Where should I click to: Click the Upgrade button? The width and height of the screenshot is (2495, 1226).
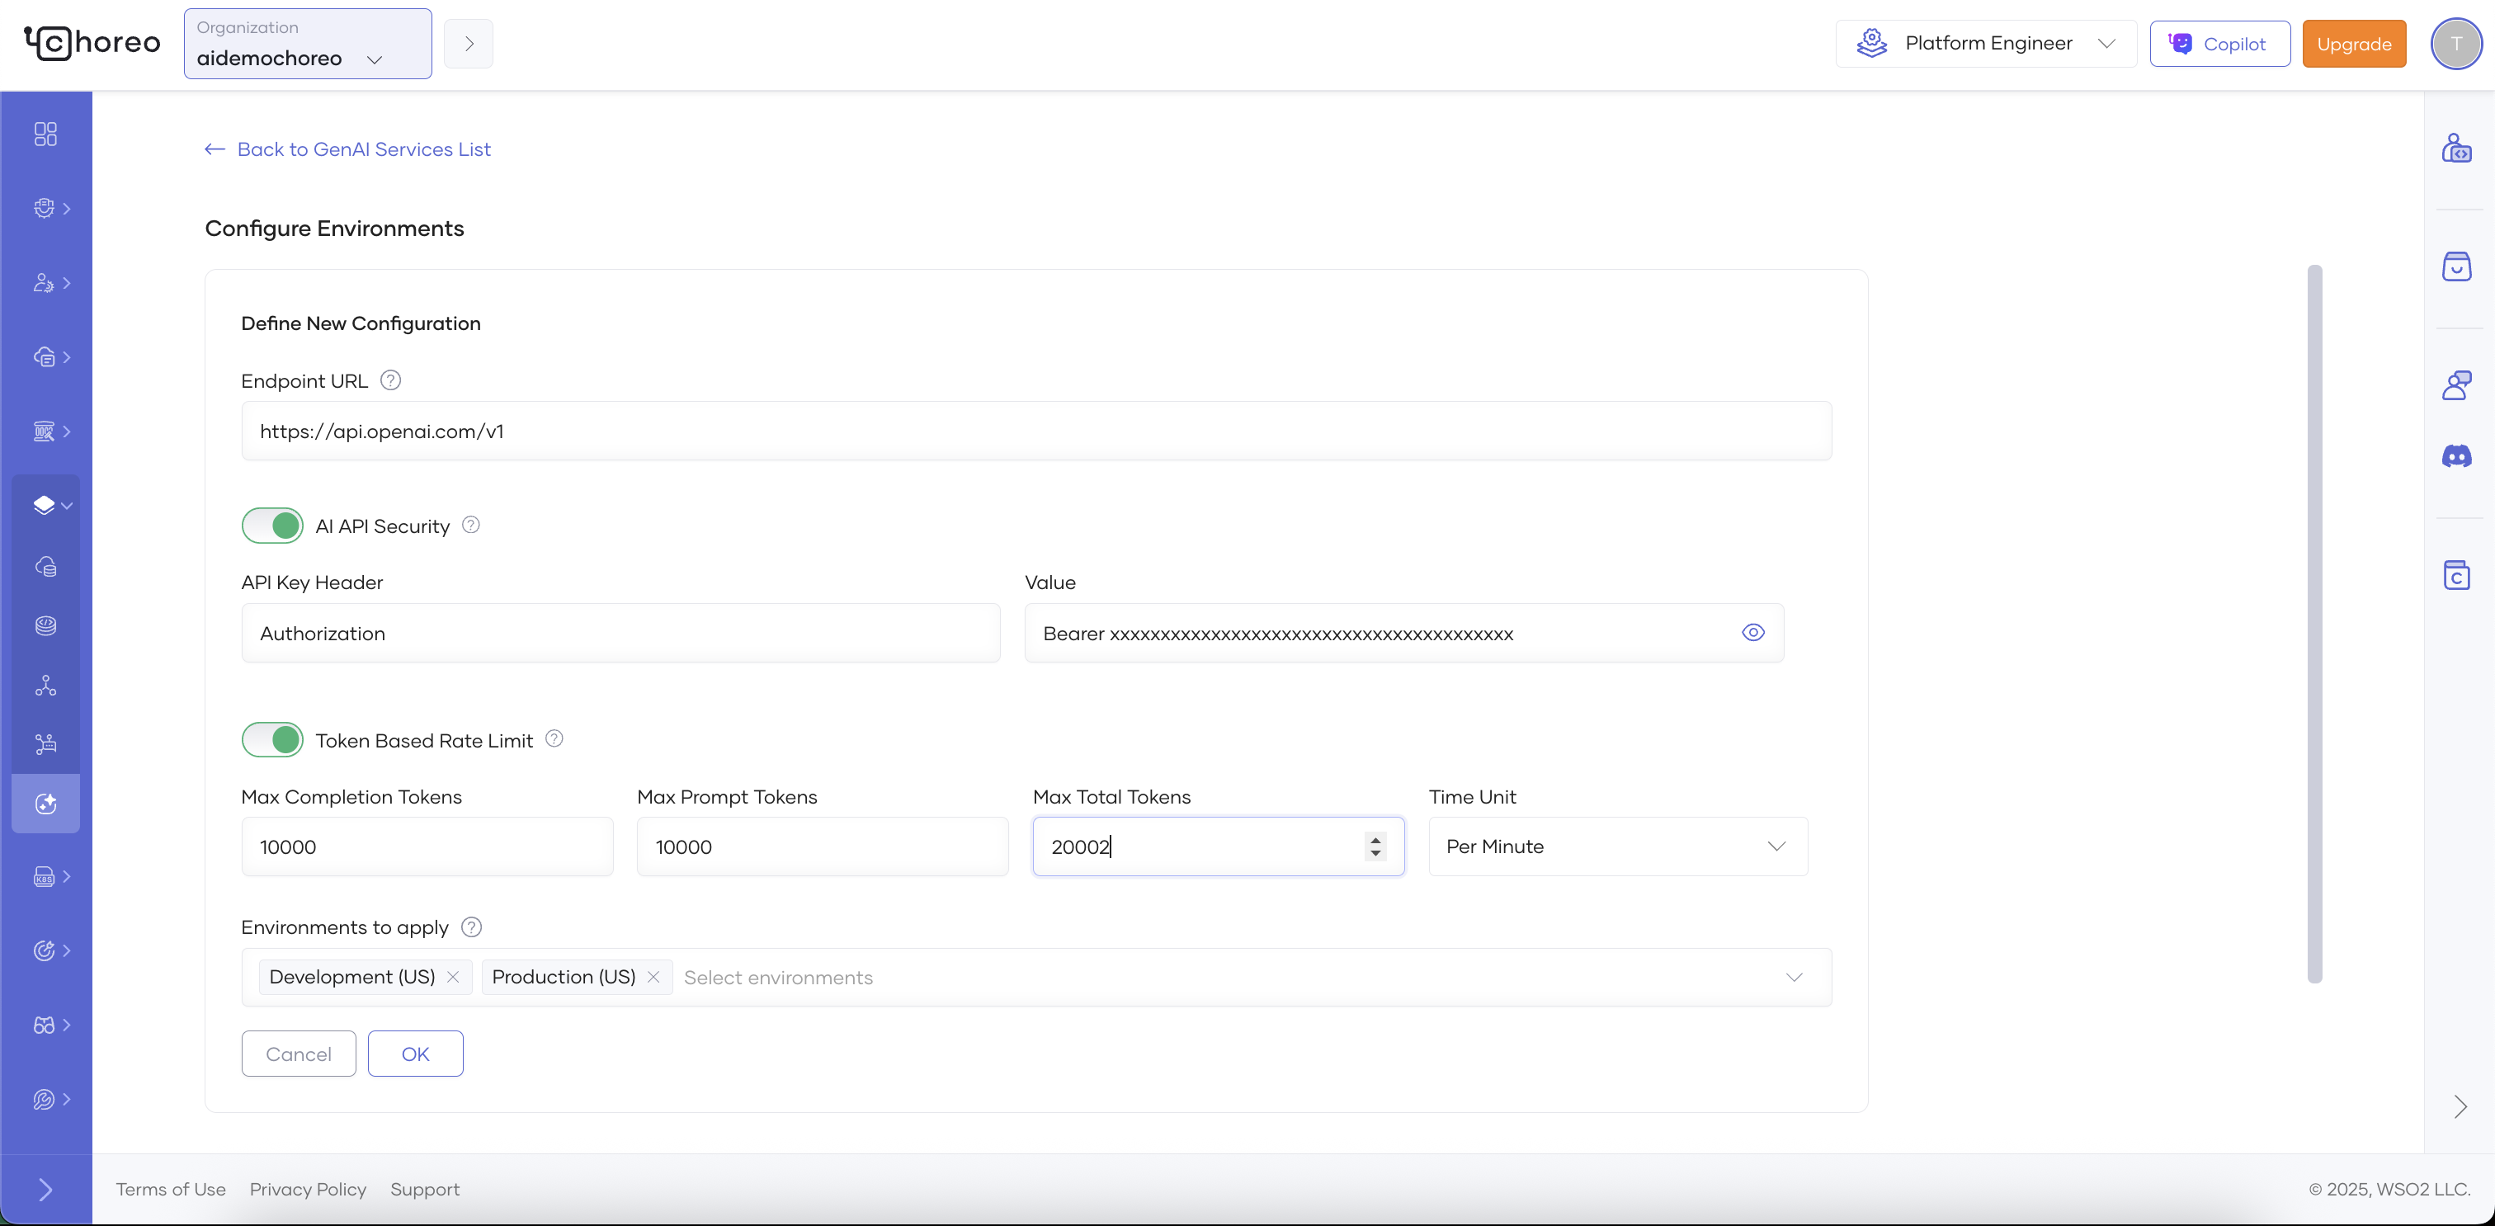[2354, 44]
